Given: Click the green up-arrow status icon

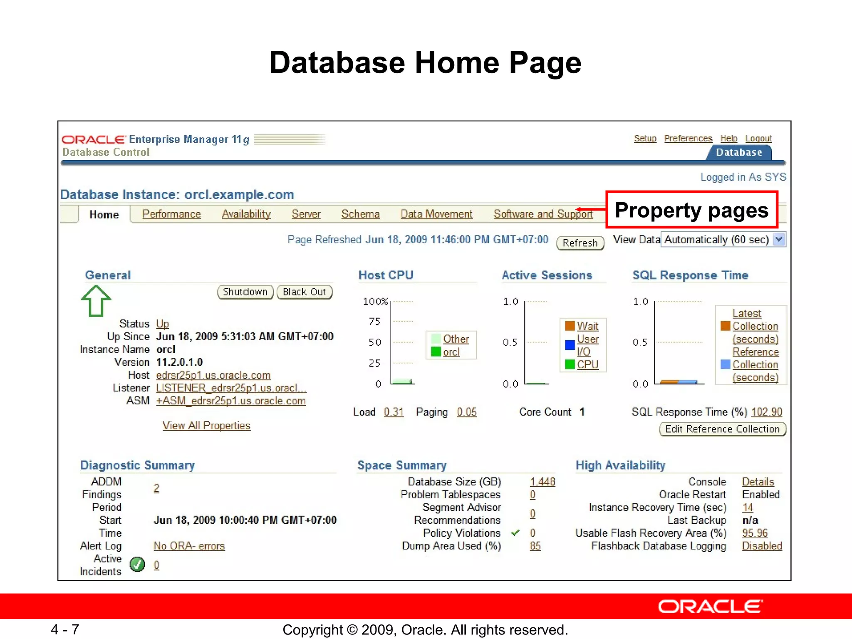Looking at the screenshot, I should (96, 301).
